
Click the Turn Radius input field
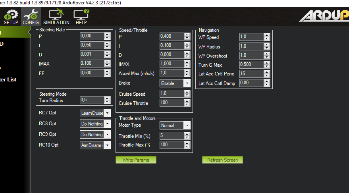pos(92,100)
